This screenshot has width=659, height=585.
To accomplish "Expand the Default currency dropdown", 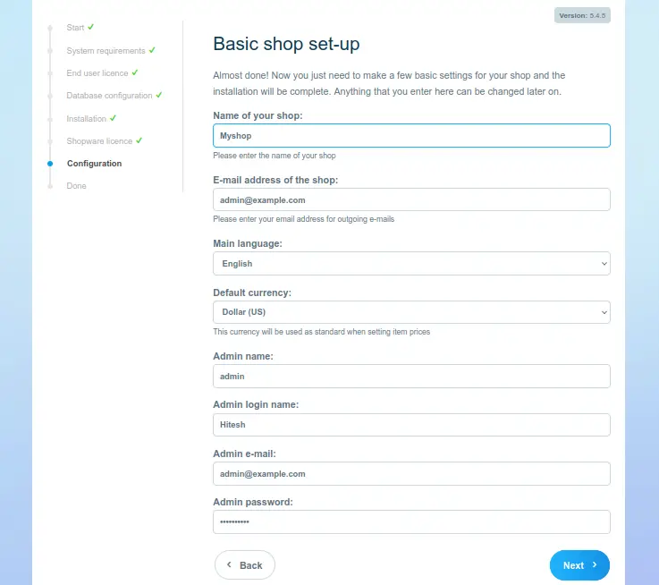I will [411, 312].
